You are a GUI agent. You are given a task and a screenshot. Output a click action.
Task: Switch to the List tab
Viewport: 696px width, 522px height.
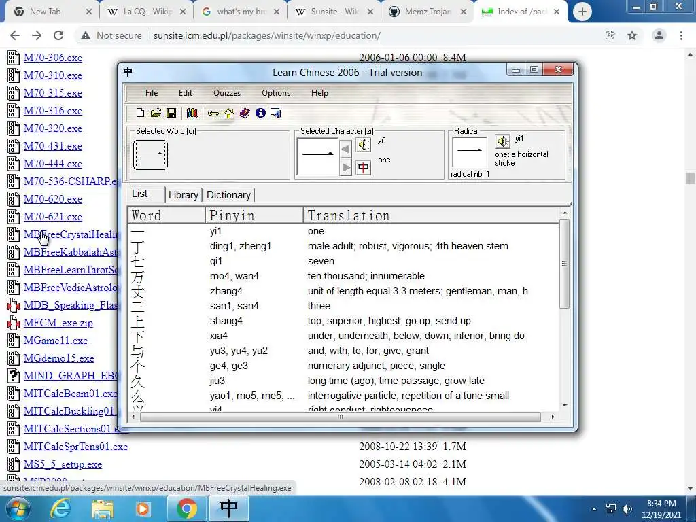pos(139,194)
